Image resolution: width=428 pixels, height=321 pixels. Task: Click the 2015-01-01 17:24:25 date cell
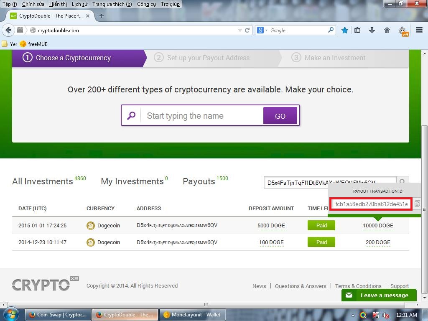(x=42, y=225)
